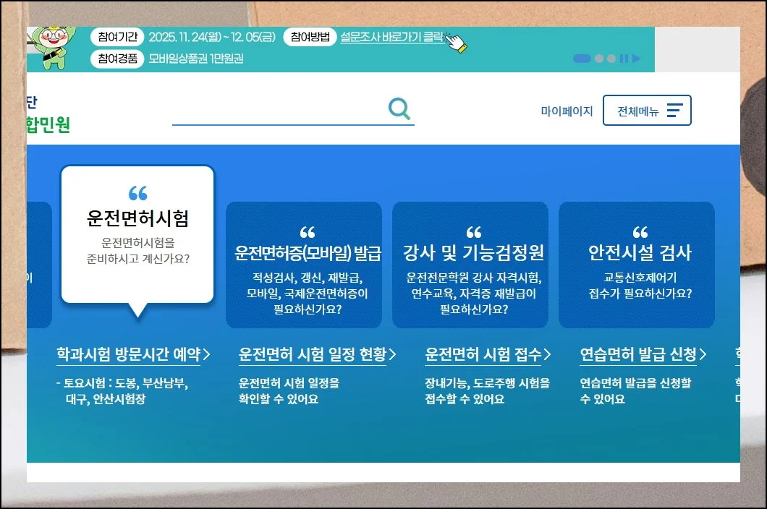
Task: Switch to the second banner slide dot
Action: click(599, 59)
